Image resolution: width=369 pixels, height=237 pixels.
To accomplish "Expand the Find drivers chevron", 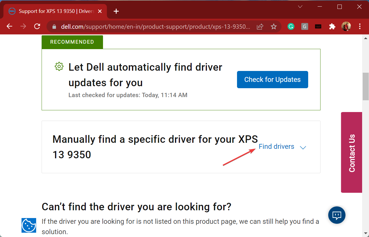I will click(x=303, y=147).
